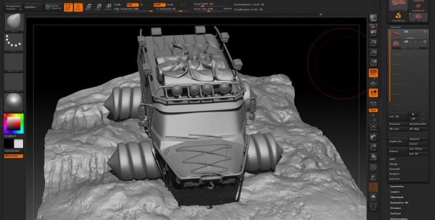Expand the Split section
435x220 pixels.
[x=392, y=159]
